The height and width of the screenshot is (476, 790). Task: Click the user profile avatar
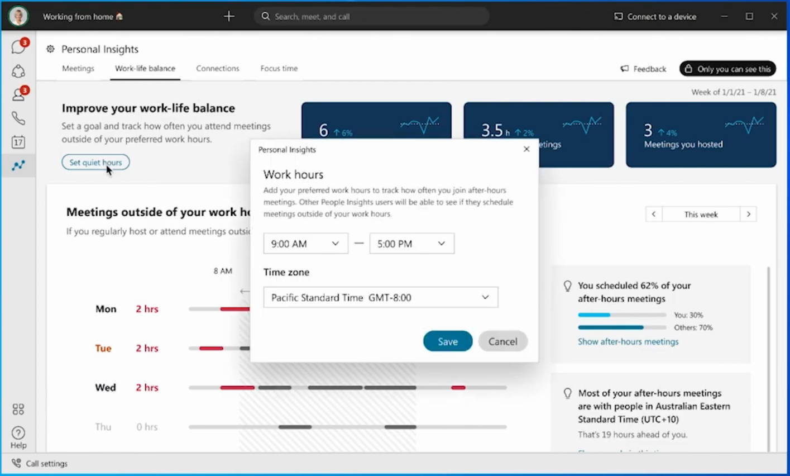click(x=18, y=16)
